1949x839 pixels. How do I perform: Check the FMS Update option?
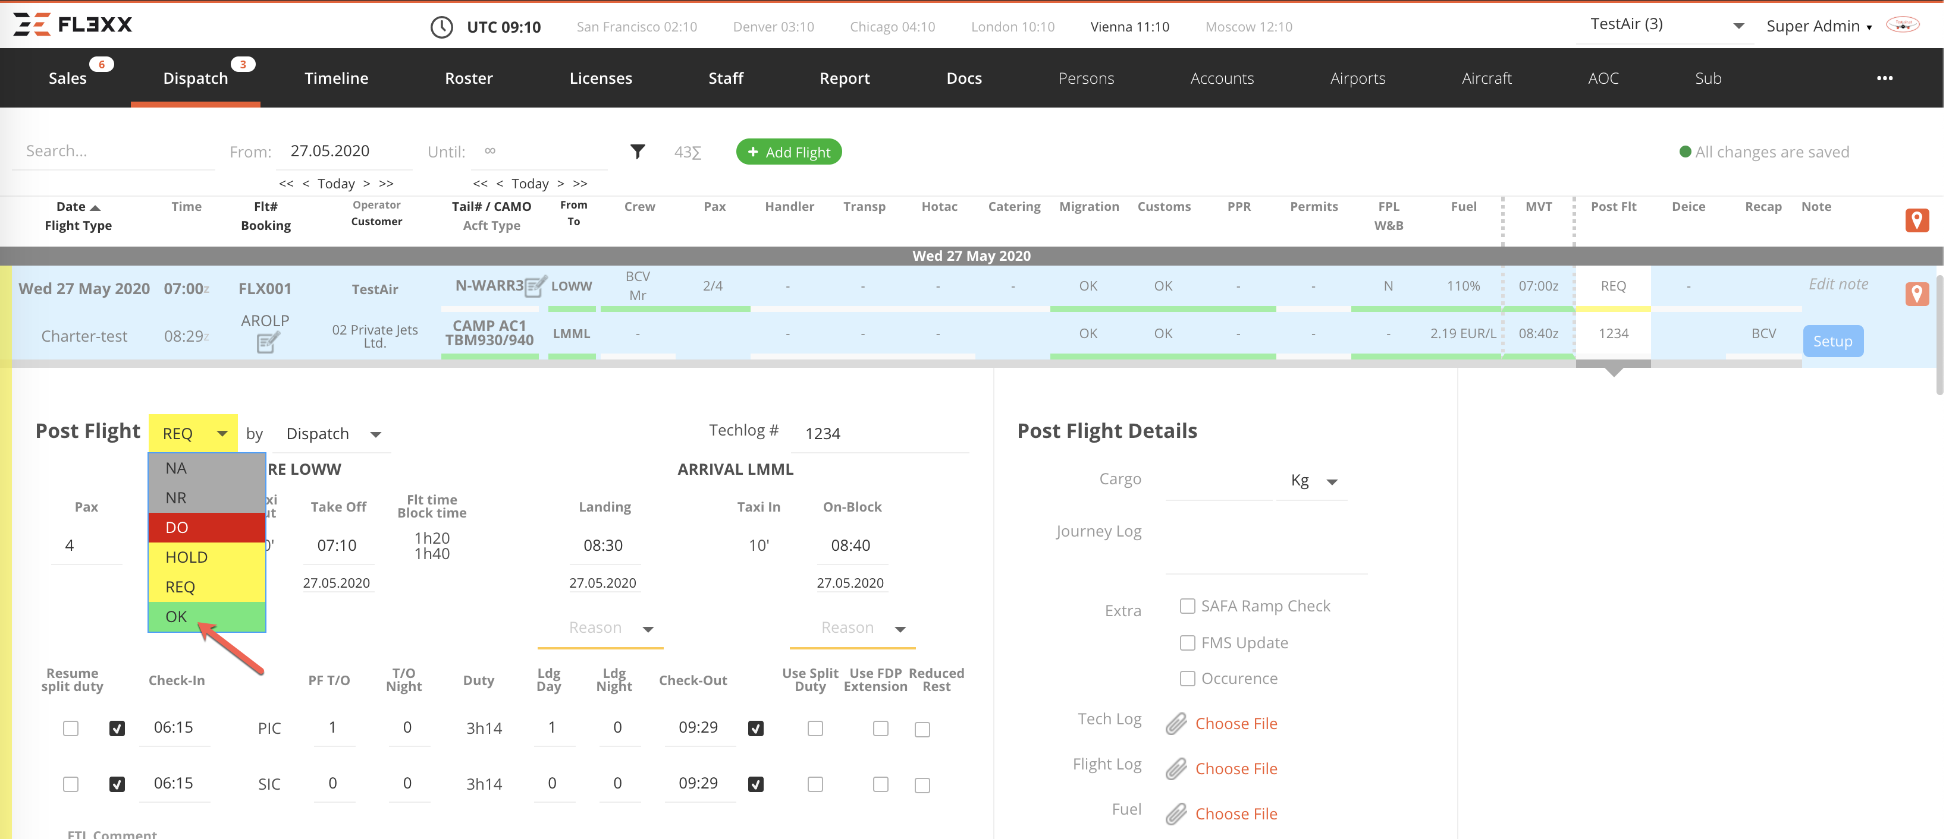coord(1187,642)
